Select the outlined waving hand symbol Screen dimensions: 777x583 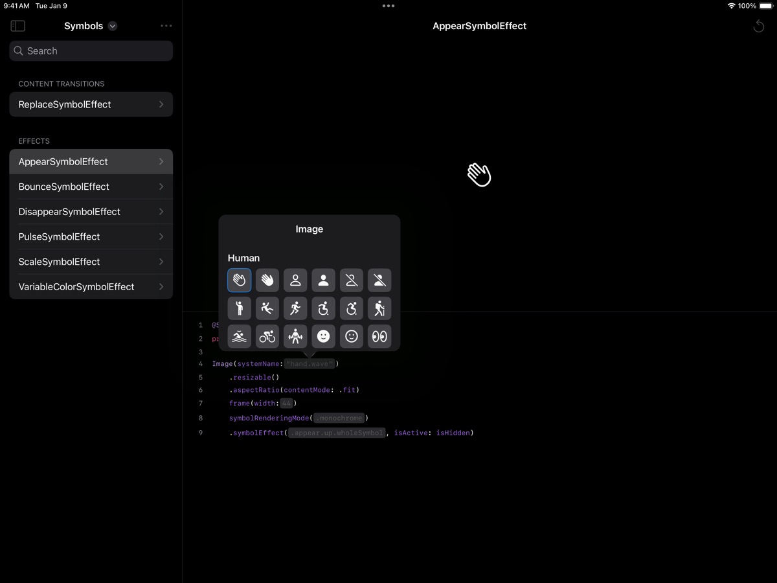pyautogui.click(x=239, y=280)
